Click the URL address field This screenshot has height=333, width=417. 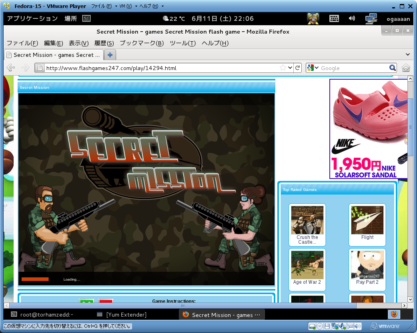pos(162,68)
